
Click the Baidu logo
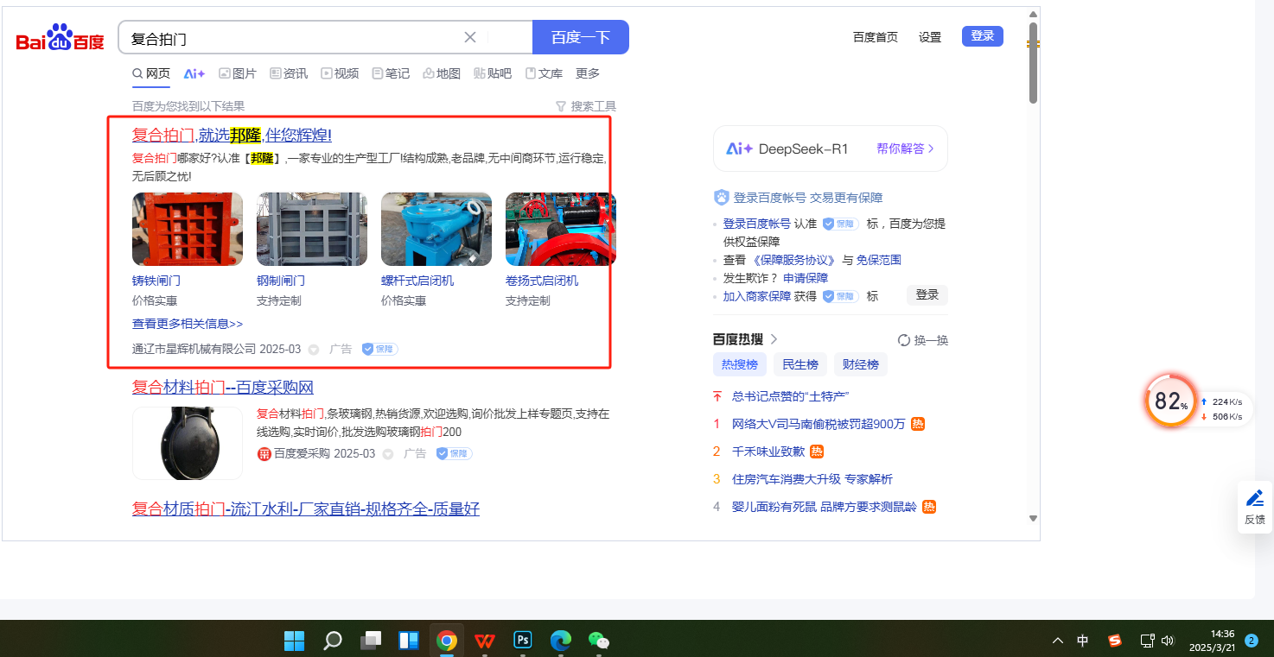(x=60, y=38)
